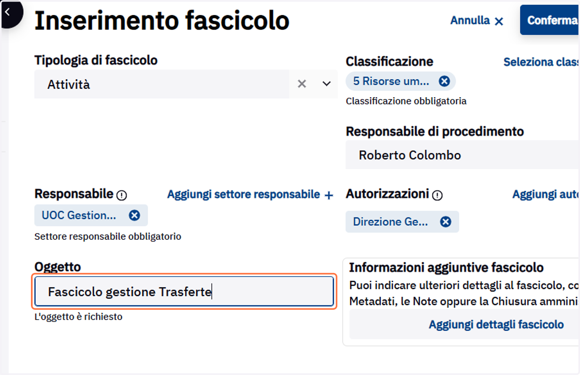Click the Aggiungi dettagli fascicolo button

pos(496,324)
